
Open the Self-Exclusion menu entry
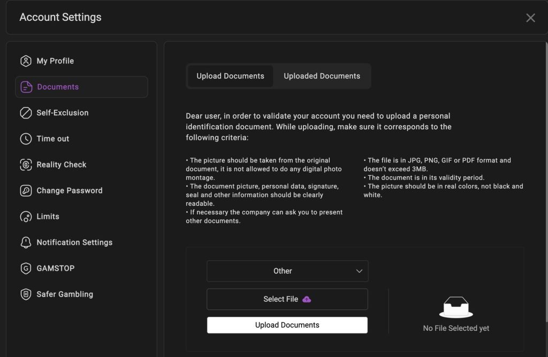pos(63,113)
